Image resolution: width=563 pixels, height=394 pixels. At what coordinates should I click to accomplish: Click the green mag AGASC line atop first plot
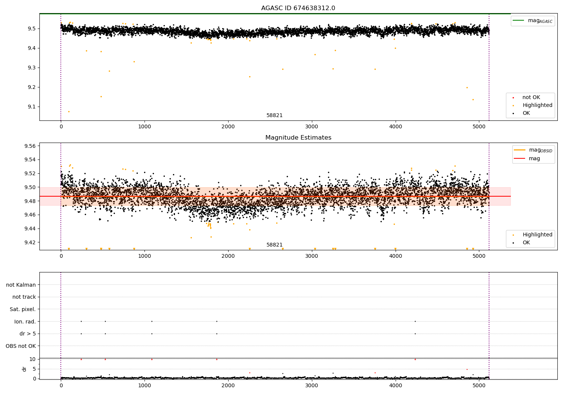pyautogui.click(x=275, y=14)
